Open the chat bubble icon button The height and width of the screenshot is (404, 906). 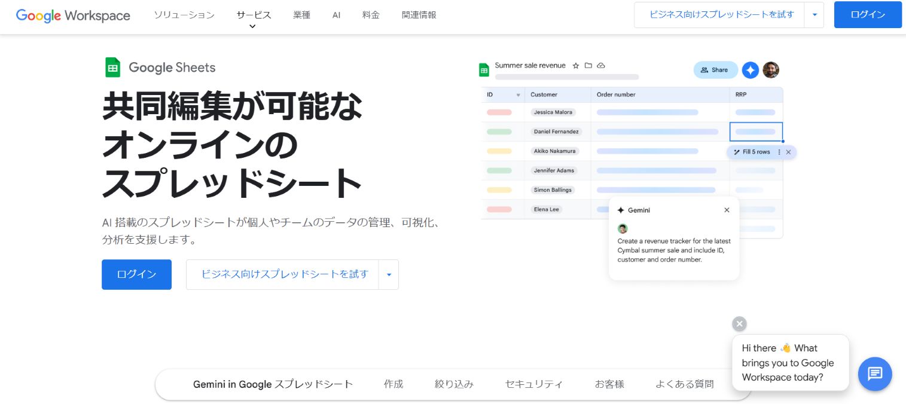[875, 374]
